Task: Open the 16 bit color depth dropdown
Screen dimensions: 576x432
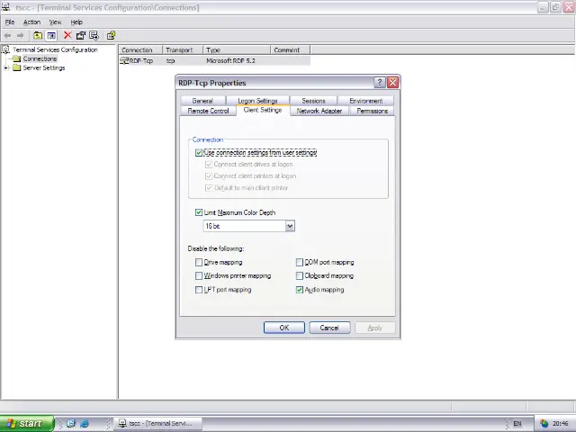Action: (x=290, y=226)
